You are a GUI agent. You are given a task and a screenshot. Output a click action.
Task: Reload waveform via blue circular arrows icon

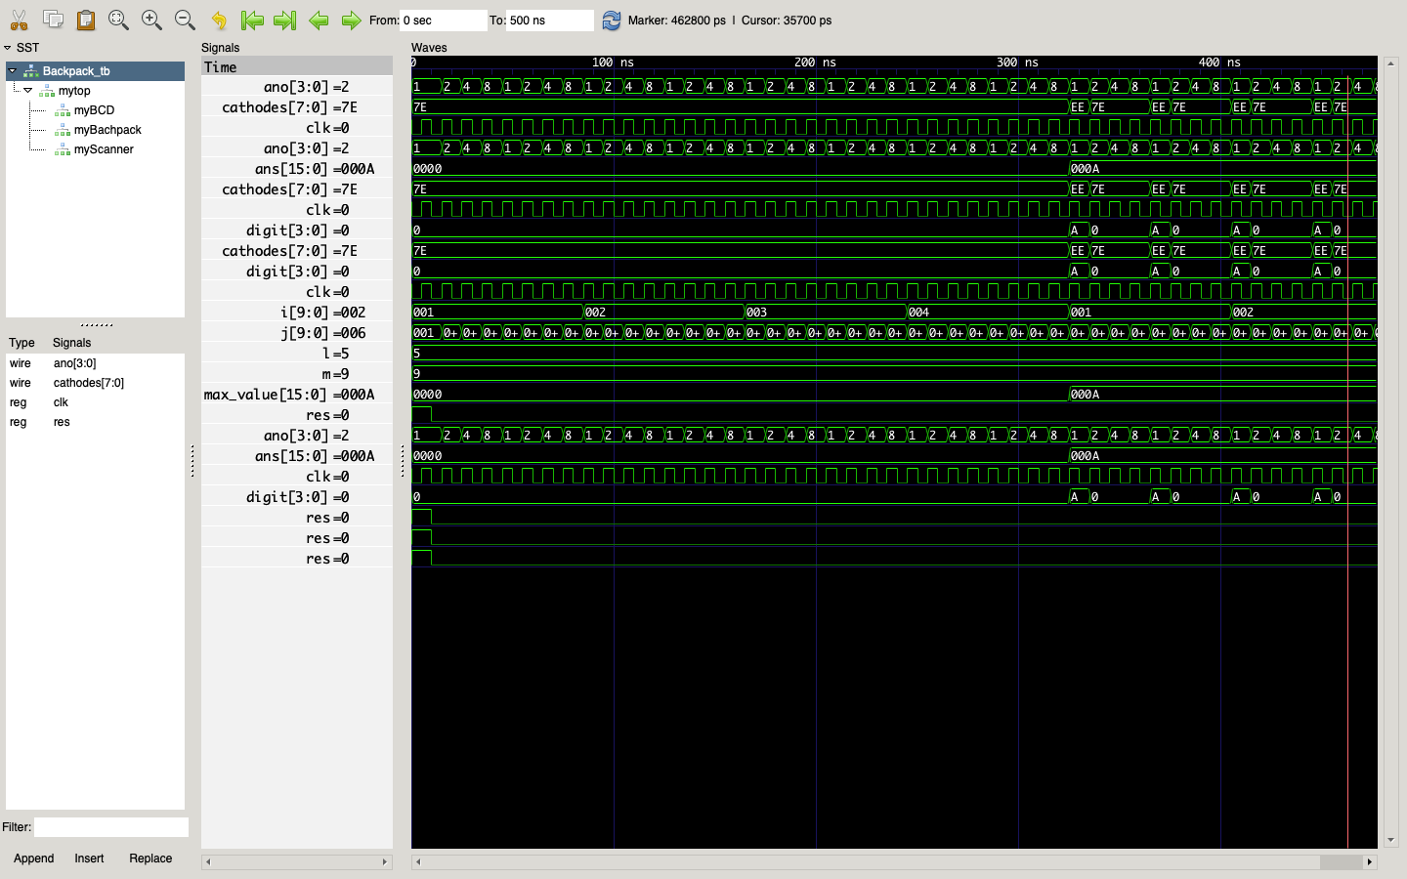(613, 20)
